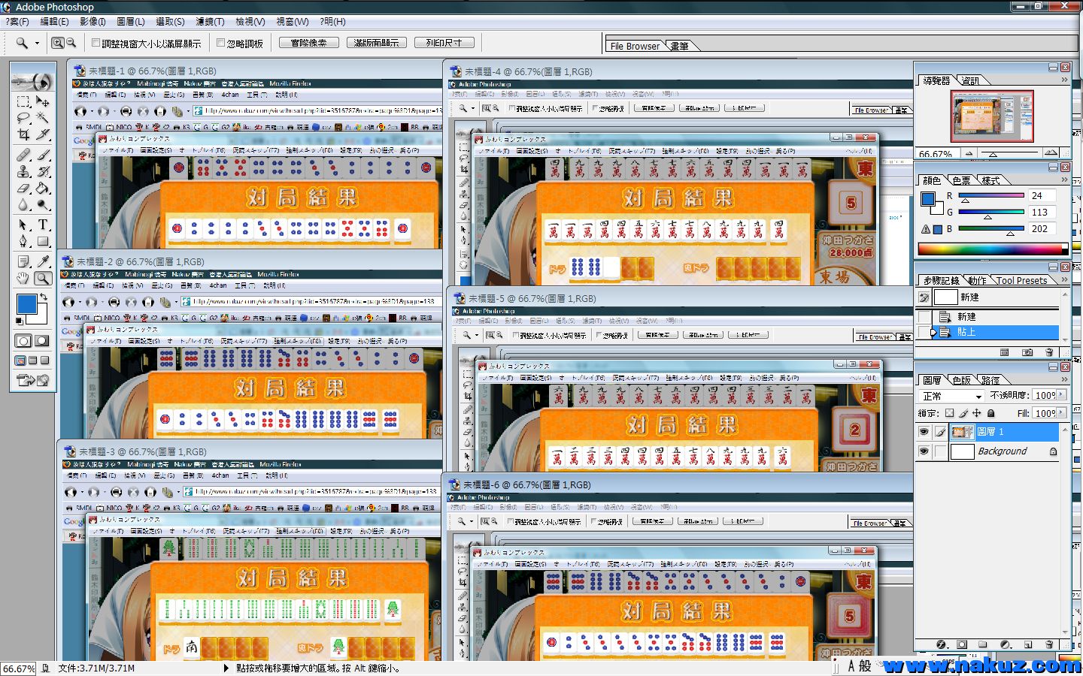
Task: Select the Blur tool
Action: coord(23,204)
